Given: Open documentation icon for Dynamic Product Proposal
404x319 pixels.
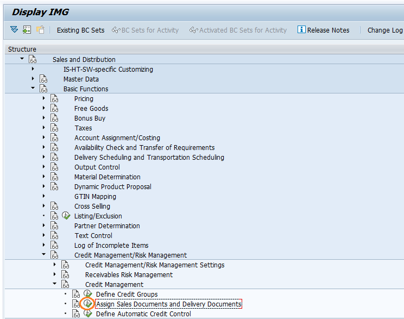Looking at the screenshot, I should (x=54, y=187).
